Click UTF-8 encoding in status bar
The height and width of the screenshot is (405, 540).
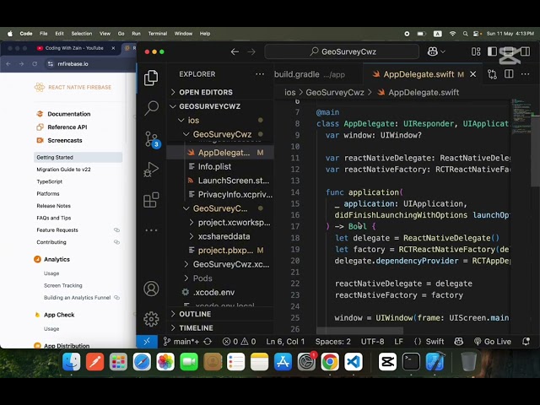click(372, 342)
